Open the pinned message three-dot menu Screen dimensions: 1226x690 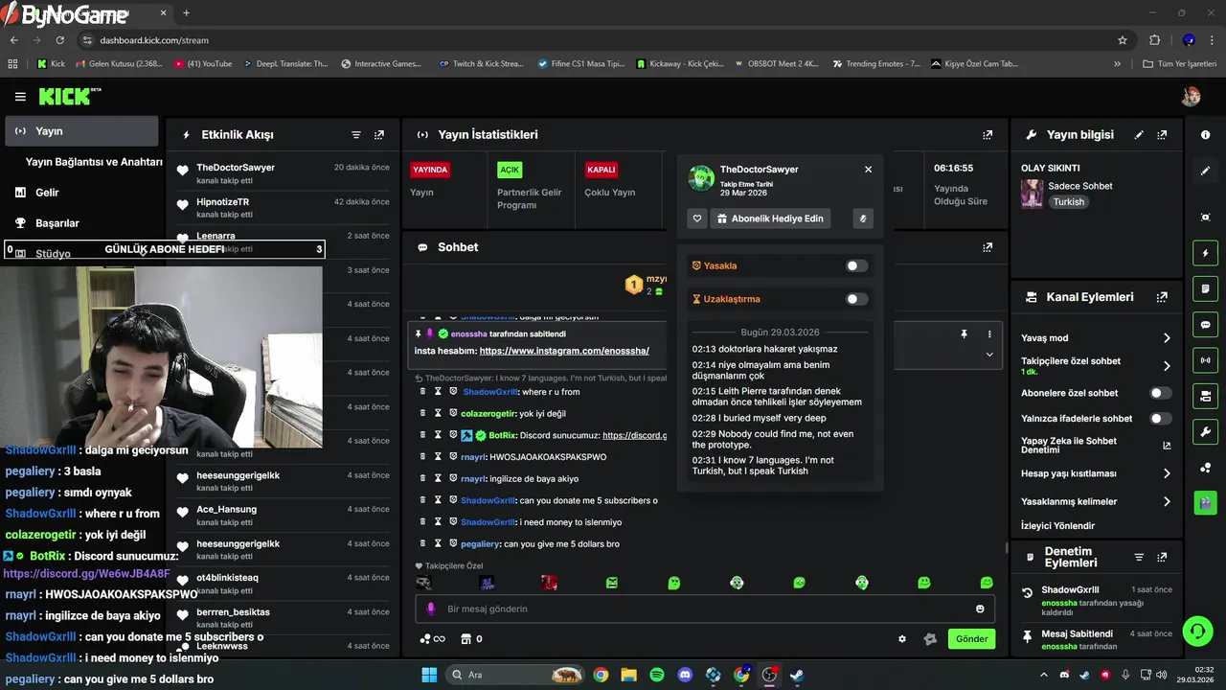coord(989,333)
